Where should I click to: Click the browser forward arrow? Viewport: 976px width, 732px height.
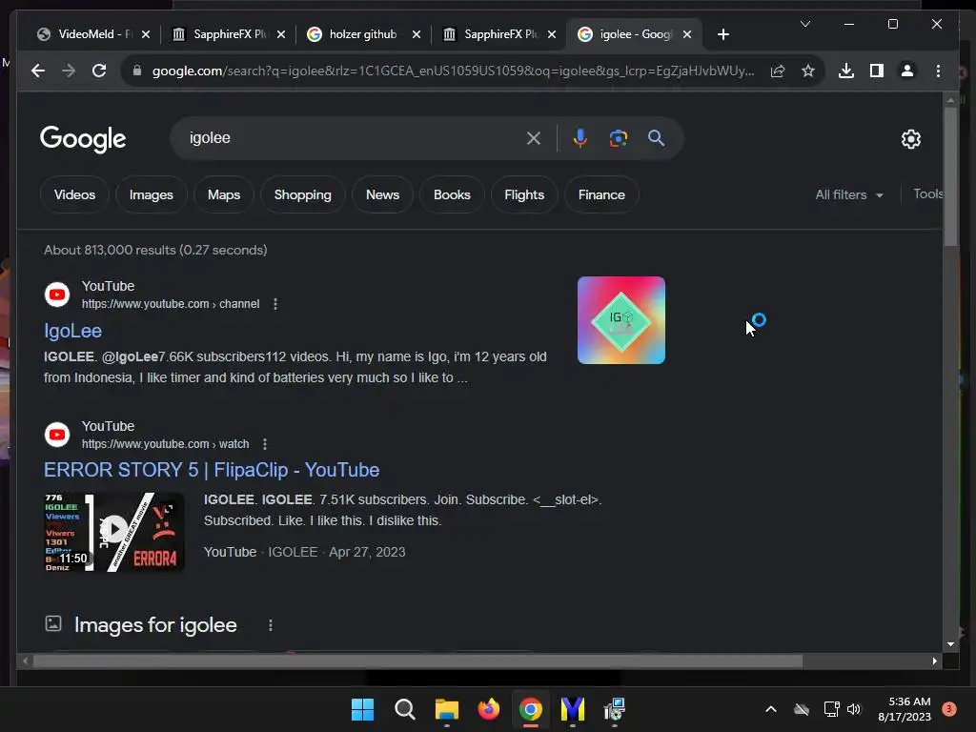click(x=69, y=71)
